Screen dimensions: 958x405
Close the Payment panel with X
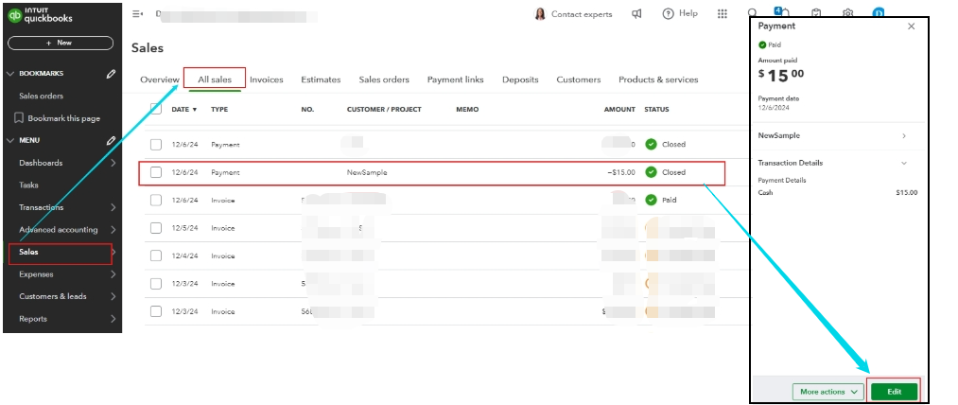pos(911,26)
